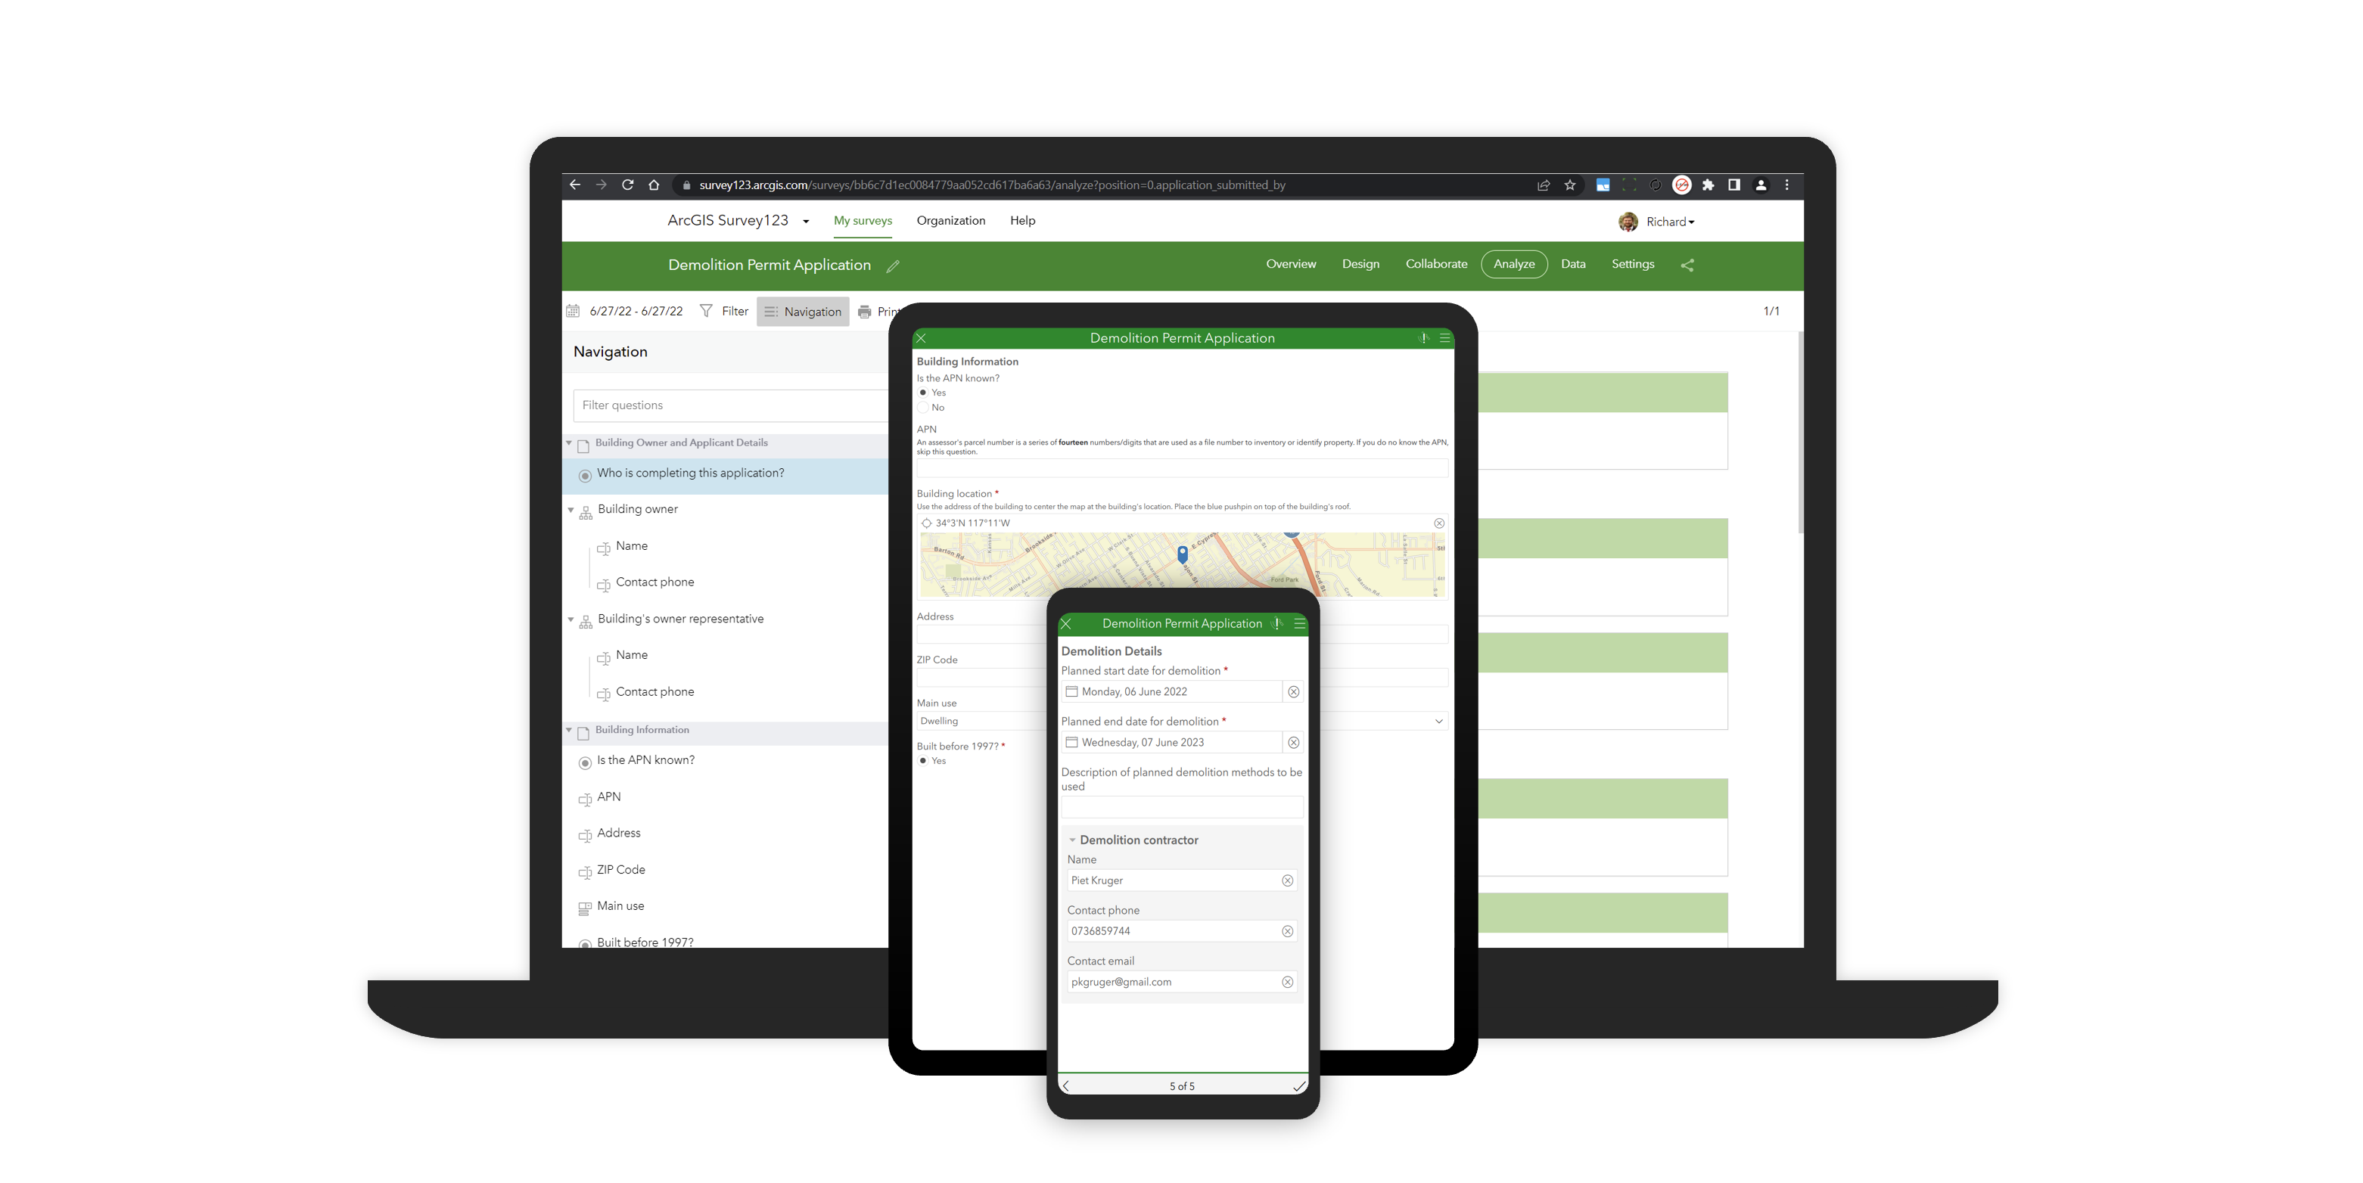The image size is (2363, 1183).
Task: Clear the planned end date
Action: (1293, 743)
